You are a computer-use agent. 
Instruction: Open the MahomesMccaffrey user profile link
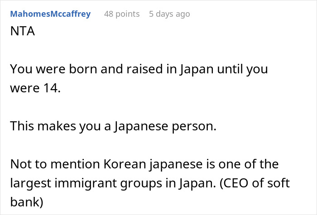[x=50, y=14]
